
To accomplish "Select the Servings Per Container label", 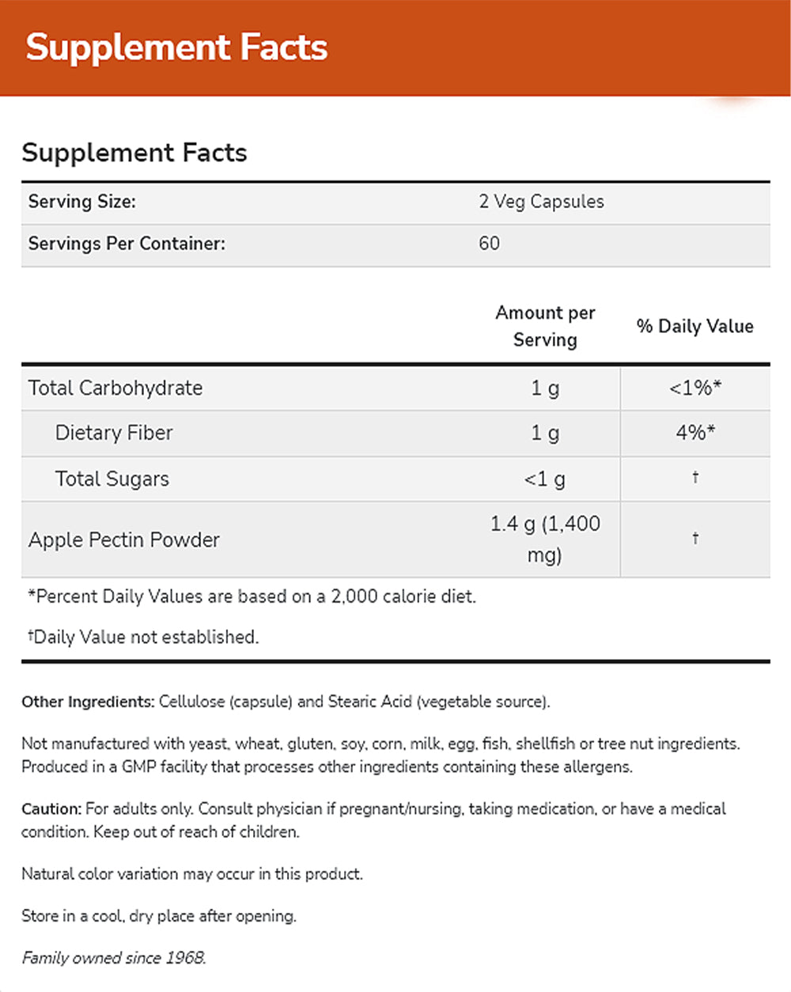I will 127,244.
